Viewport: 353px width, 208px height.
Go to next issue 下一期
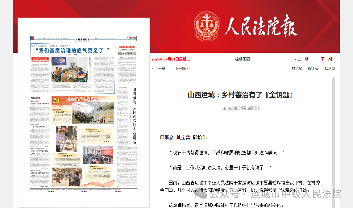[328, 59]
